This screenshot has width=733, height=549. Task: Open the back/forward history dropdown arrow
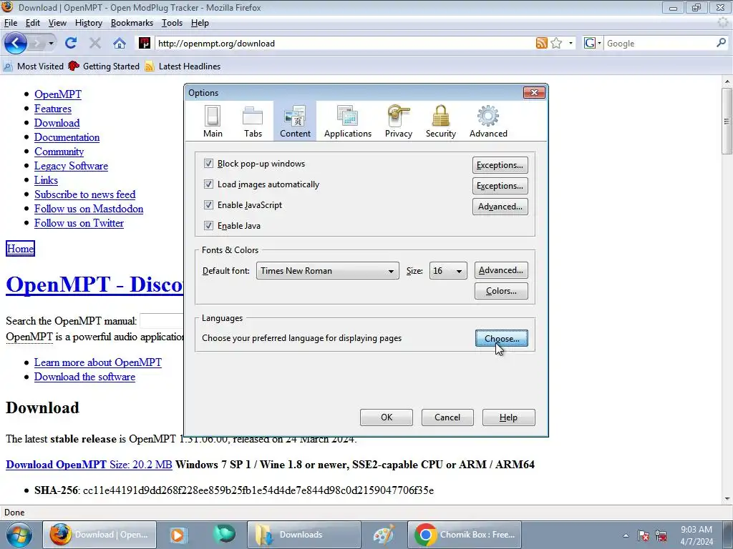51,44
